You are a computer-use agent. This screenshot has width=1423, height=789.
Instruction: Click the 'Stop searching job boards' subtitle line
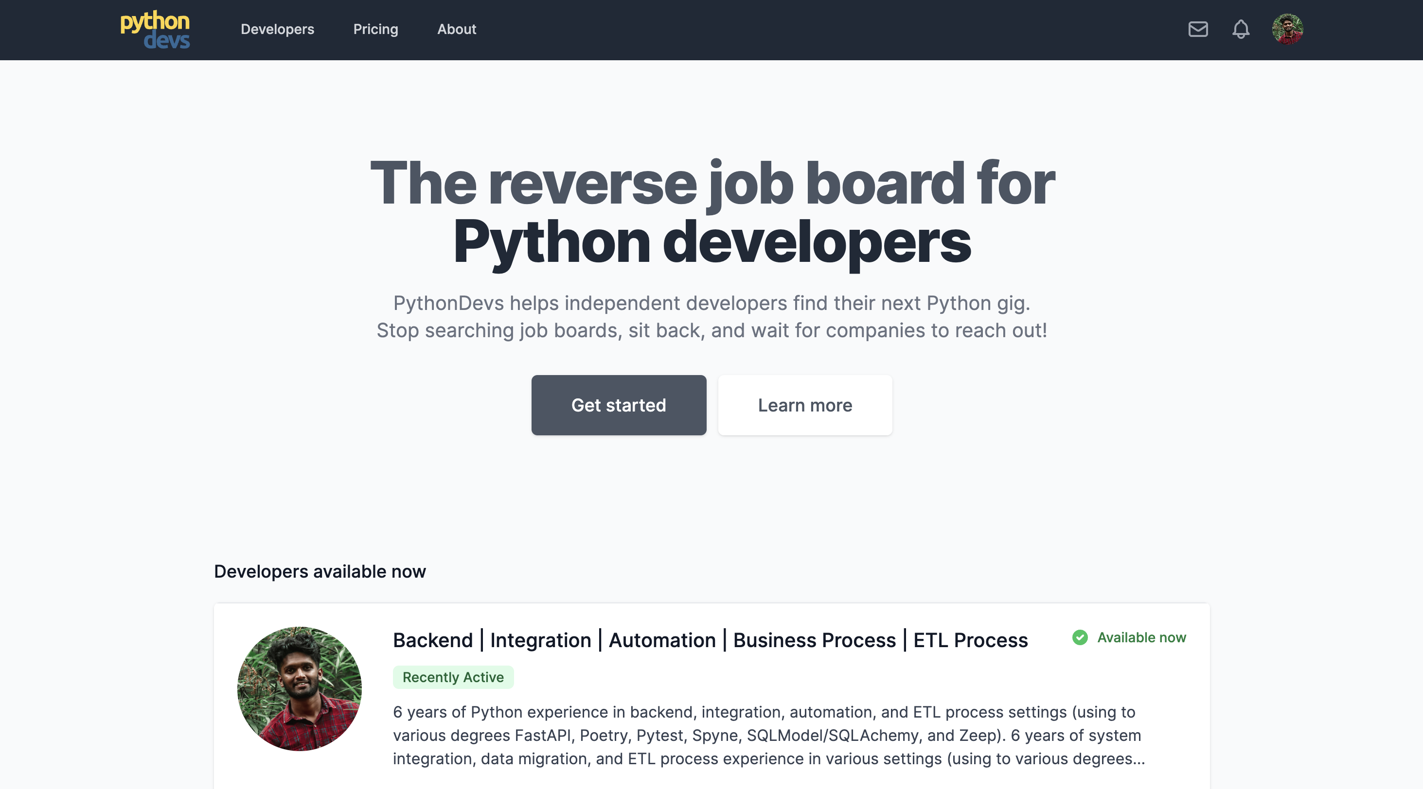711,330
